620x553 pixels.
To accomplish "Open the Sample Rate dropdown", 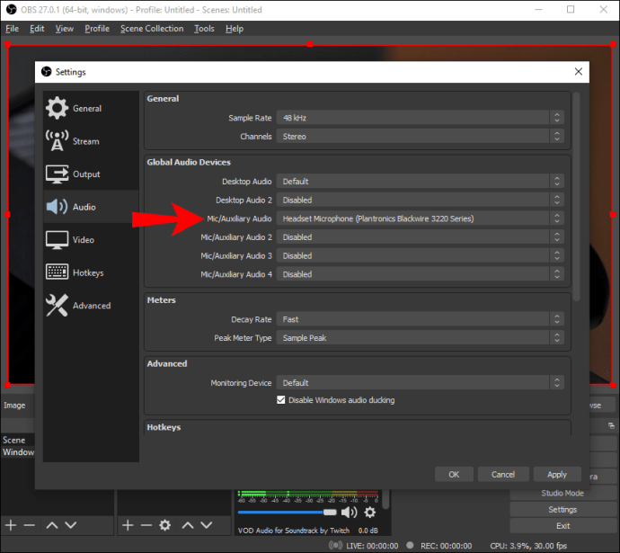I will pos(420,118).
